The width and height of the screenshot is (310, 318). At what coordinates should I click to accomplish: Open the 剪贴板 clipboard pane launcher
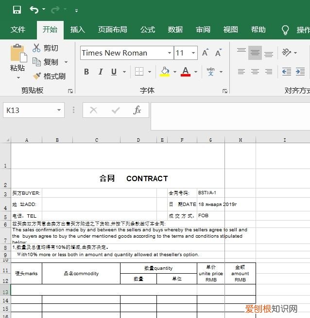tap(70, 91)
